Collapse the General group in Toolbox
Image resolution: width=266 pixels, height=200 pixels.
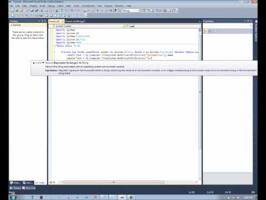(x=12, y=25)
